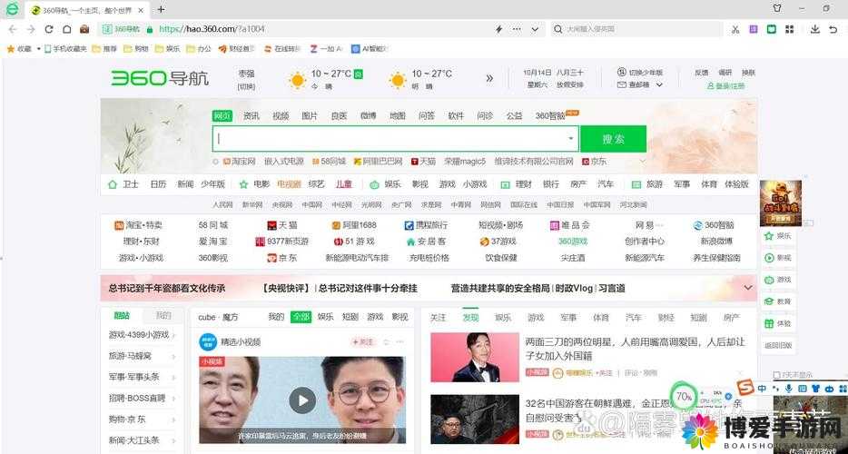Click the scissors screenshot tool icon
This screenshot has width=848, height=454.
[735, 29]
